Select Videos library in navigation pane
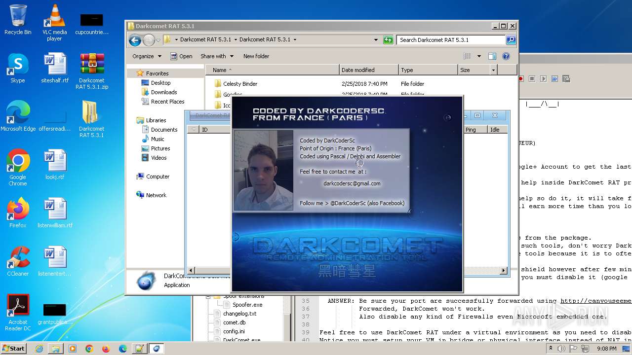Image resolution: width=632 pixels, height=355 pixels. (x=158, y=158)
